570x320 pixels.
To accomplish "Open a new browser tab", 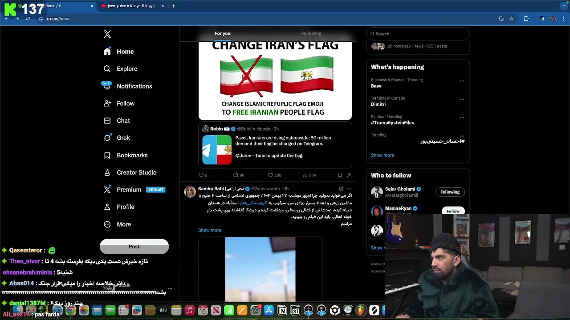I will (x=173, y=6).
